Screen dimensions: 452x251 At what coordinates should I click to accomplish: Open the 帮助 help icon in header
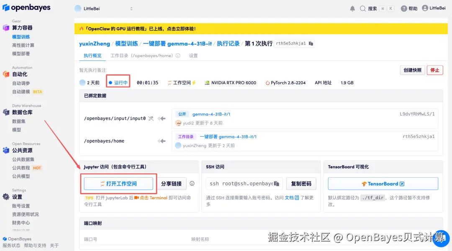tap(404, 8)
